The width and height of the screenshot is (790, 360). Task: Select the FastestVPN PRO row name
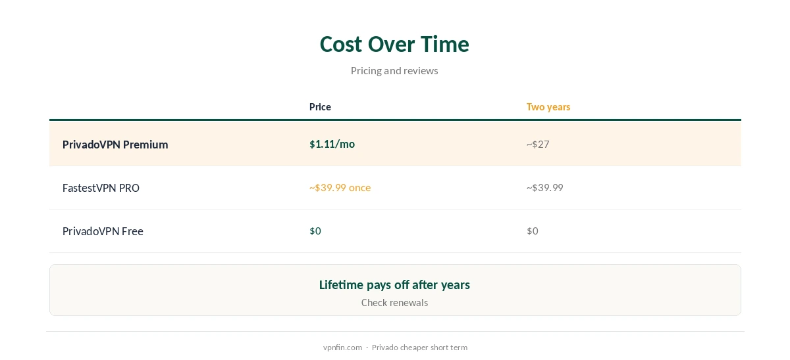pyautogui.click(x=101, y=188)
